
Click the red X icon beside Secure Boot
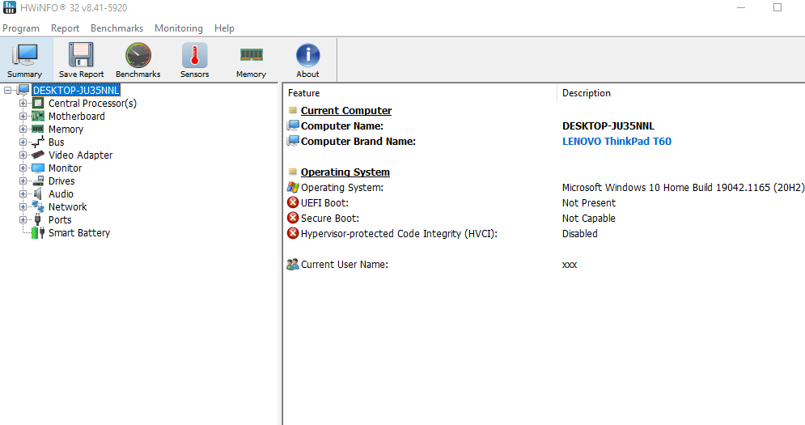(x=293, y=218)
